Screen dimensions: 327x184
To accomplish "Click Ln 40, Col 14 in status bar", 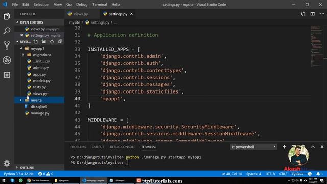I will click(231, 174).
